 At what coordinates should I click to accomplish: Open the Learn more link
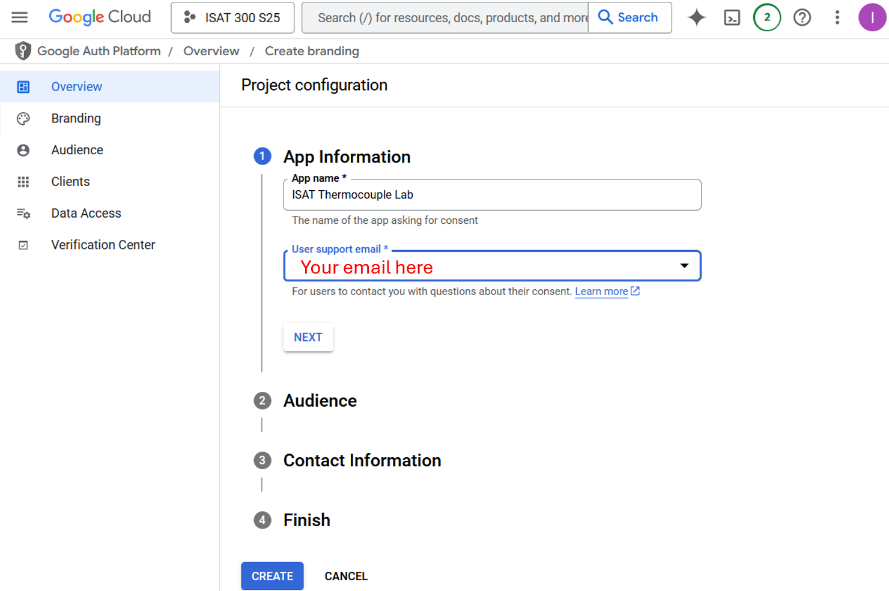click(601, 292)
